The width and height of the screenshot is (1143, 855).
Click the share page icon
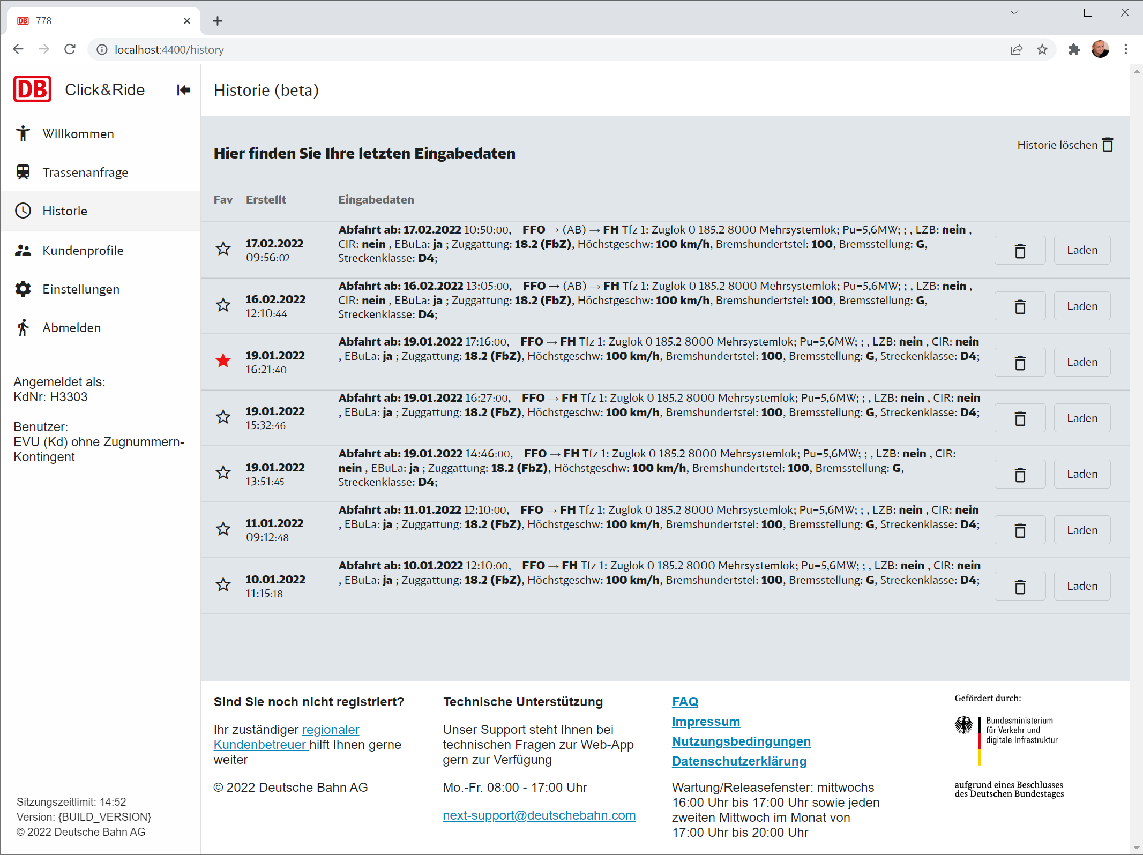click(x=1016, y=49)
